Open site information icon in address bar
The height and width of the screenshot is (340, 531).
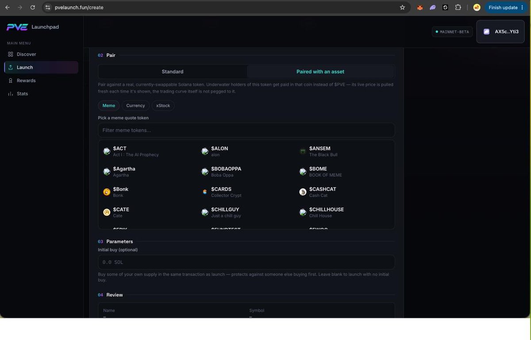[x=48, y=8]
